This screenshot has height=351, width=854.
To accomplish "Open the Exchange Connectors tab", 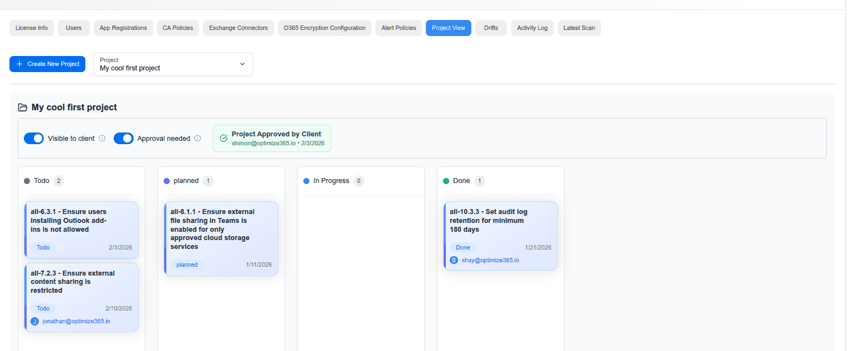I will 238,28.
